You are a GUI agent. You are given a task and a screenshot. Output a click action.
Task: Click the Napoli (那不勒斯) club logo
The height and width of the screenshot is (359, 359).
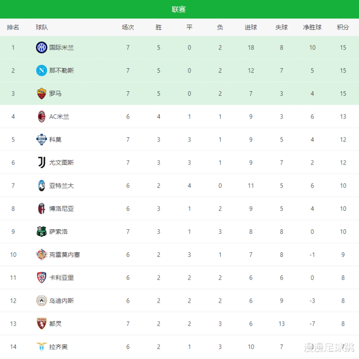[41, 71]
